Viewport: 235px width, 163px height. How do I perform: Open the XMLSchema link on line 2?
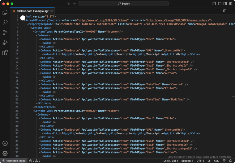tap(103, 20)
